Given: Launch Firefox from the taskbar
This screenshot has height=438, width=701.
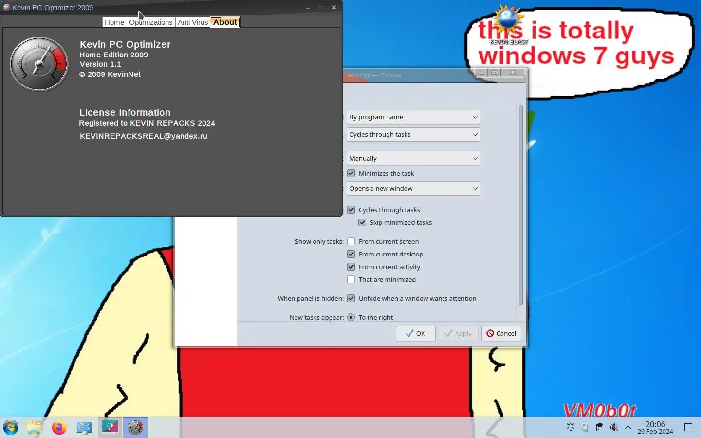Looking at the screenshot, I should (59, 427).
